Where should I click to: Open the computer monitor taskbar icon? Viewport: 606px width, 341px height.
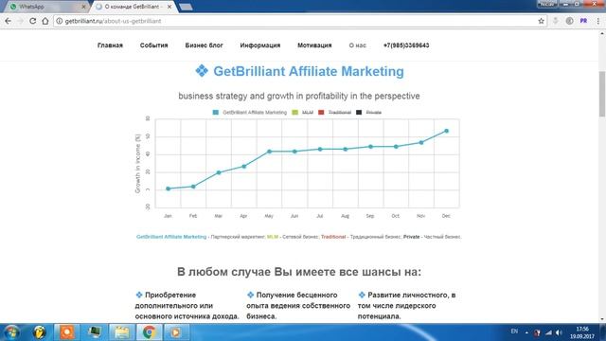coord(95,332)
